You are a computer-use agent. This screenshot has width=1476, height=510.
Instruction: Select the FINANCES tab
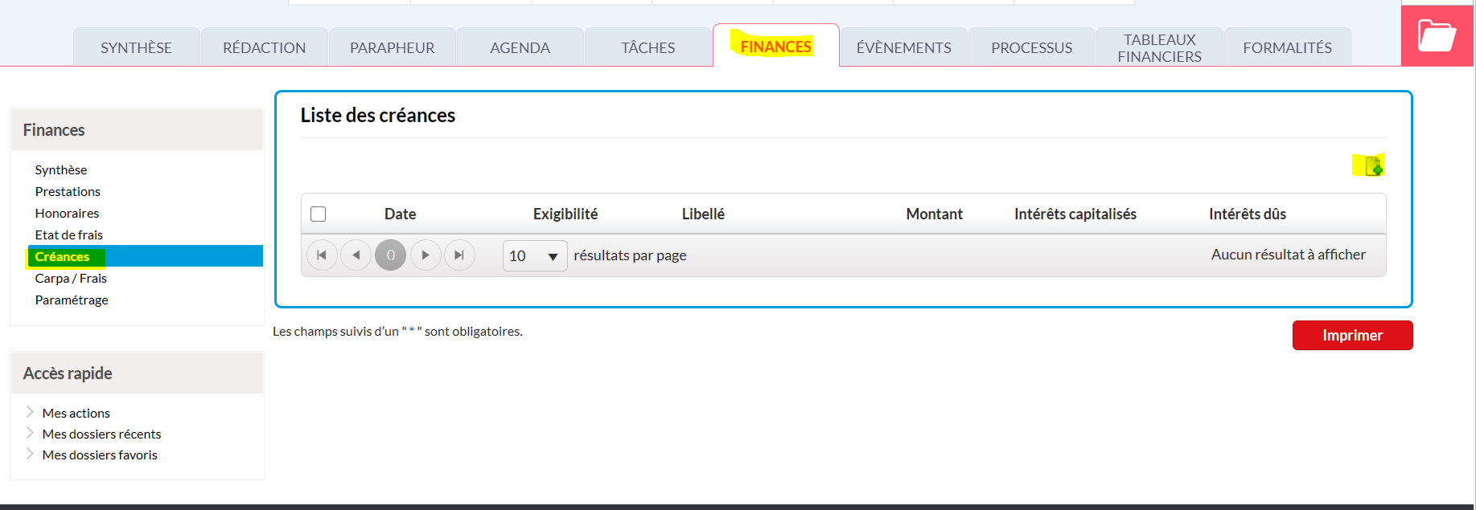(775, 47)
